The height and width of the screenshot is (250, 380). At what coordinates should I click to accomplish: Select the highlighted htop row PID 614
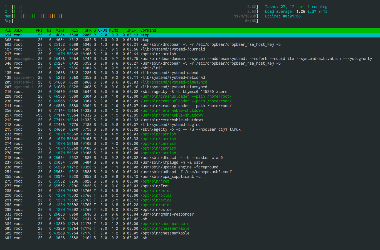190,35
